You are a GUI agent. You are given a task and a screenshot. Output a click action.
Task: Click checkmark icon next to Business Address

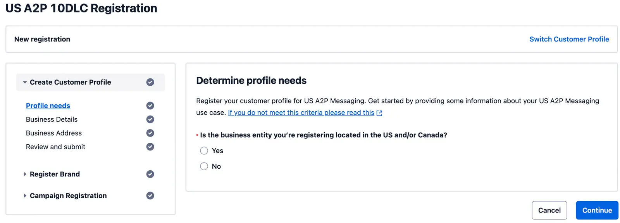coord(150,133)
